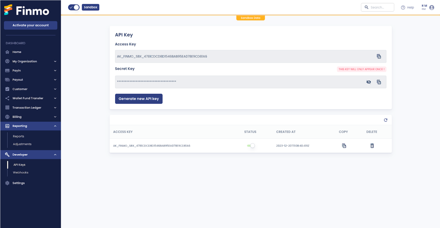The image size is (440, 228).
Task: Open Settings in the sidebar
Action: click(x=18, y=183)
